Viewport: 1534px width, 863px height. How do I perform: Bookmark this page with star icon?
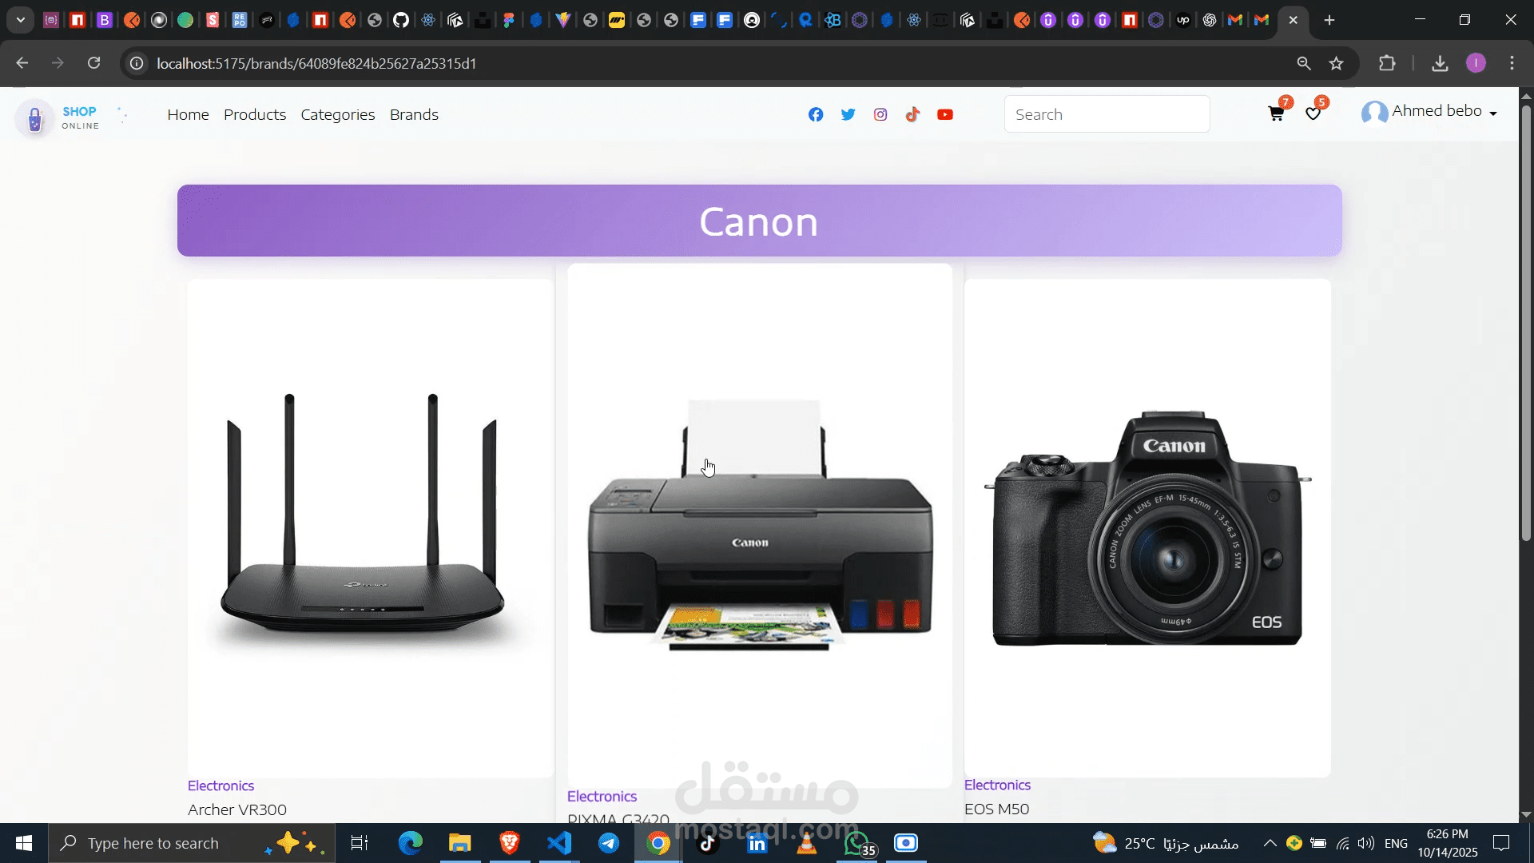pyautogui.click(x=1336, y=63)
